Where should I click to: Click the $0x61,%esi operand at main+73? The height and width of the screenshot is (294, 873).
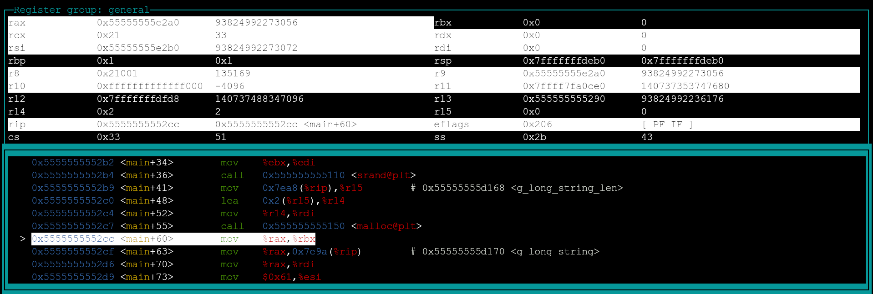click(x=291, y=277)
